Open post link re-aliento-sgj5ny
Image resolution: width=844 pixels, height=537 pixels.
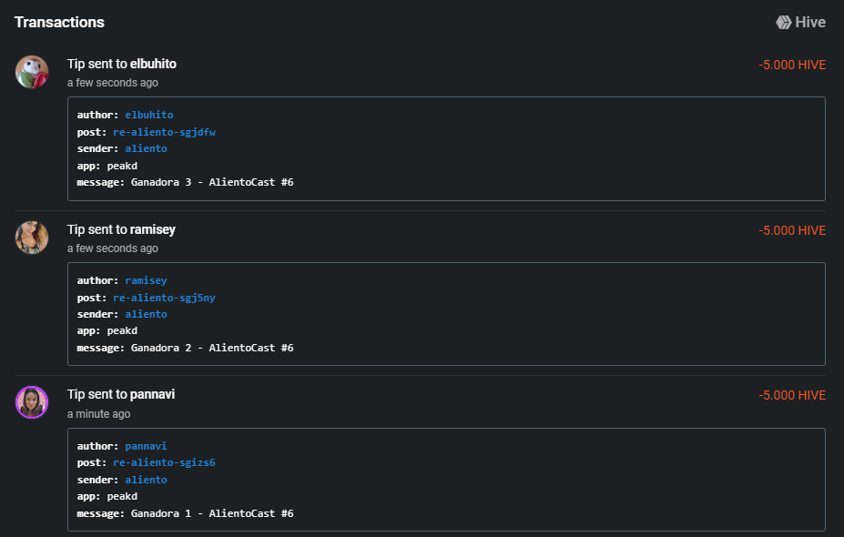(164, 298)
